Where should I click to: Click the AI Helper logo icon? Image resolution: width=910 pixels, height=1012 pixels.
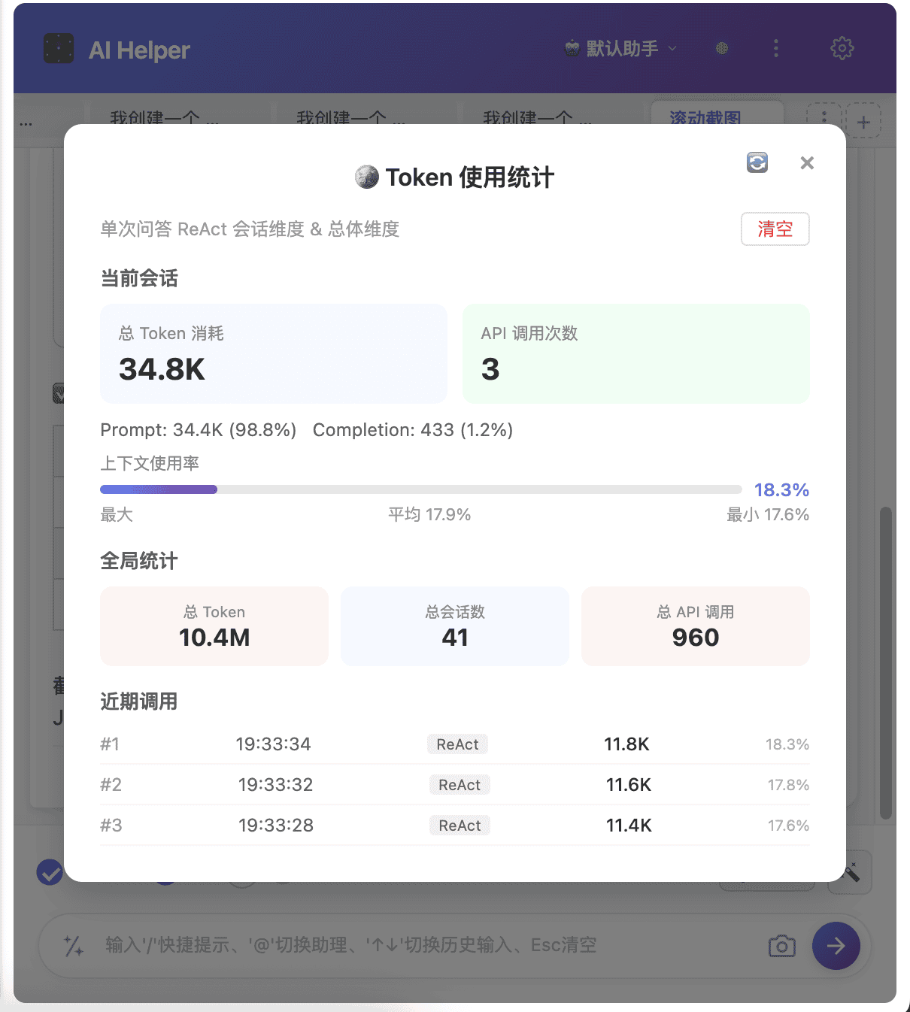[x=59, y=49]
